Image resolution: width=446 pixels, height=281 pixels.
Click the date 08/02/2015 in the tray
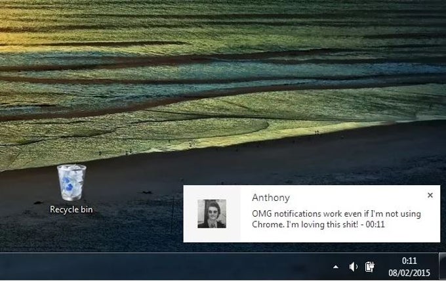click(x=409, y=273)
